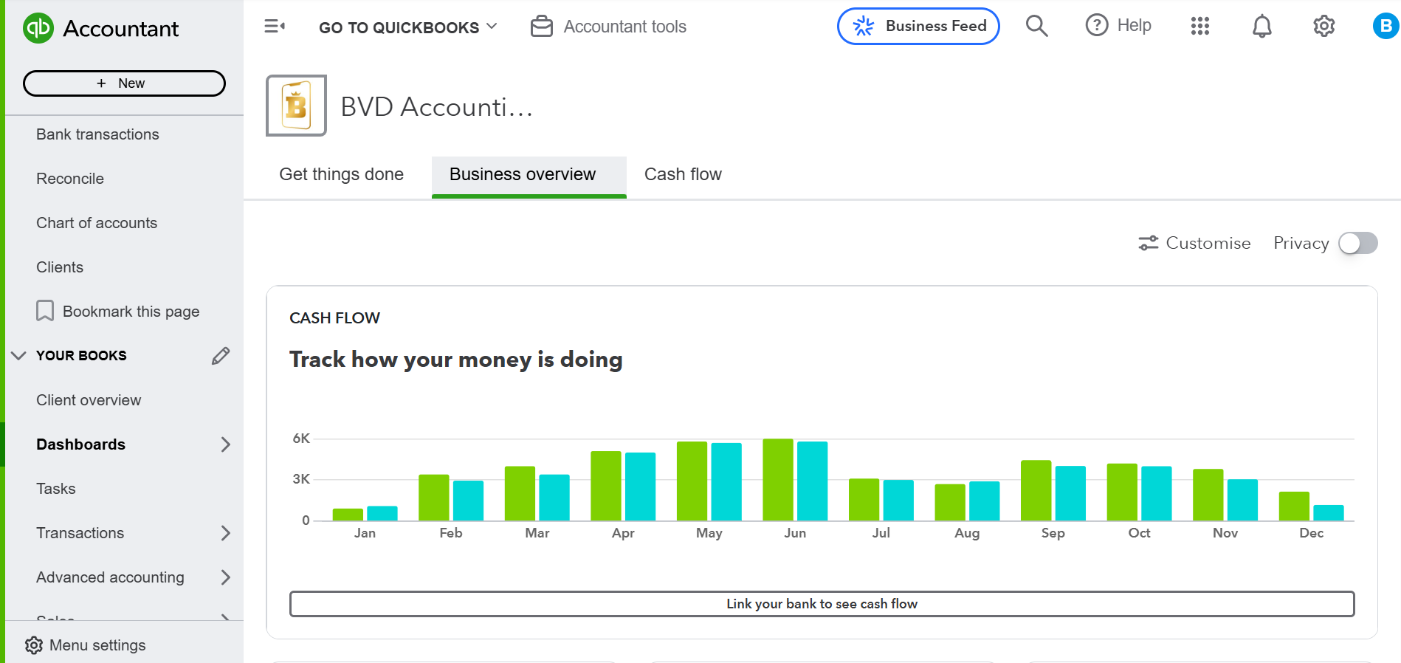Open Bank transactions
The image size is (1401, 663).
point(97,134)
